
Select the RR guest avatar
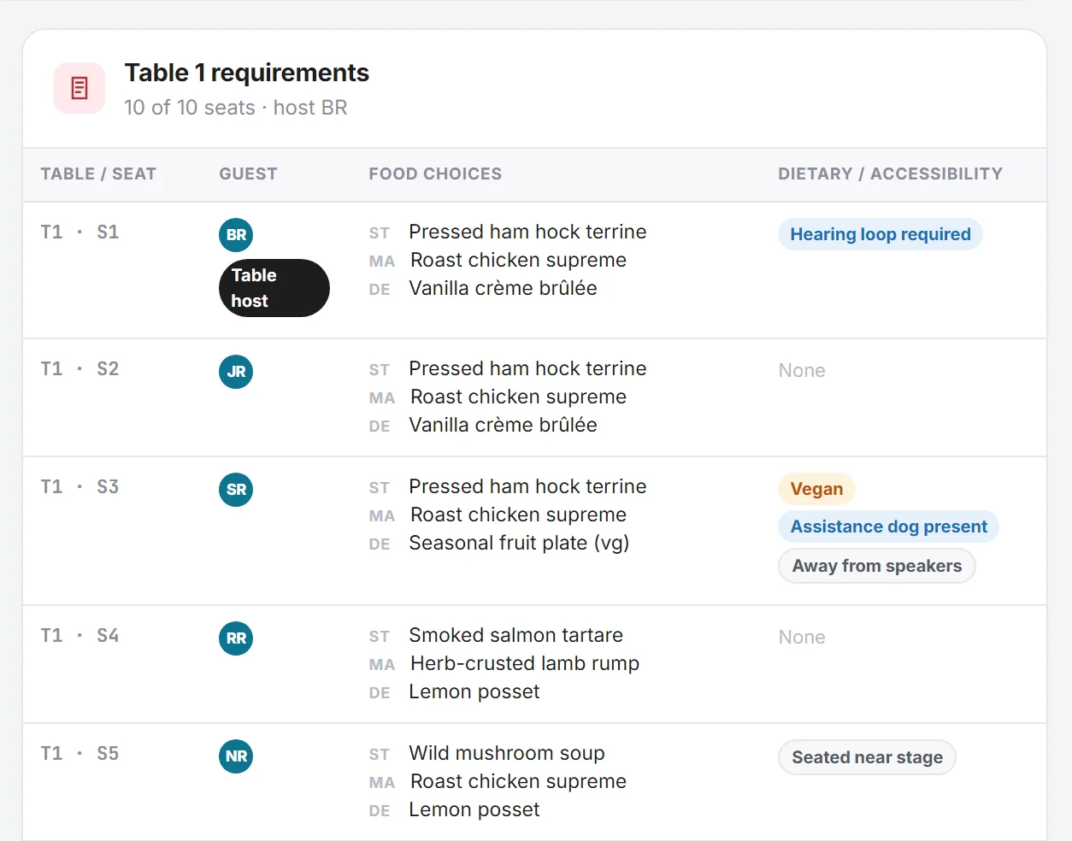(236, 638)
